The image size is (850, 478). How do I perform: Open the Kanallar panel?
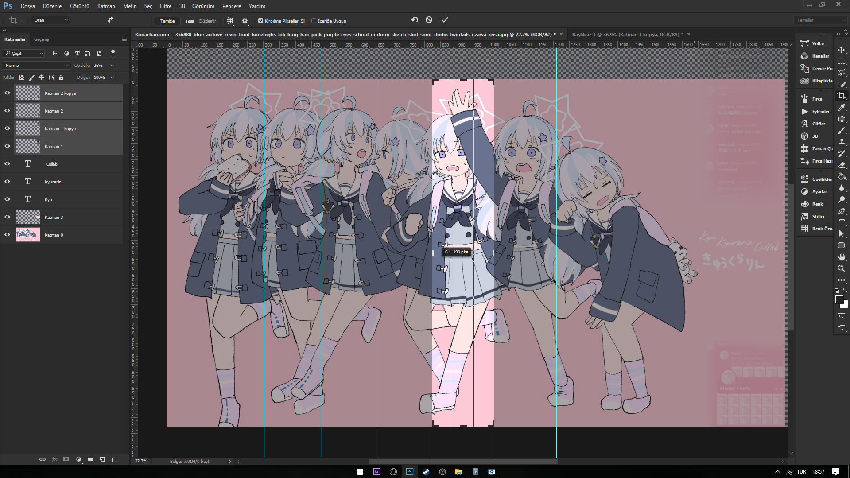815,56
